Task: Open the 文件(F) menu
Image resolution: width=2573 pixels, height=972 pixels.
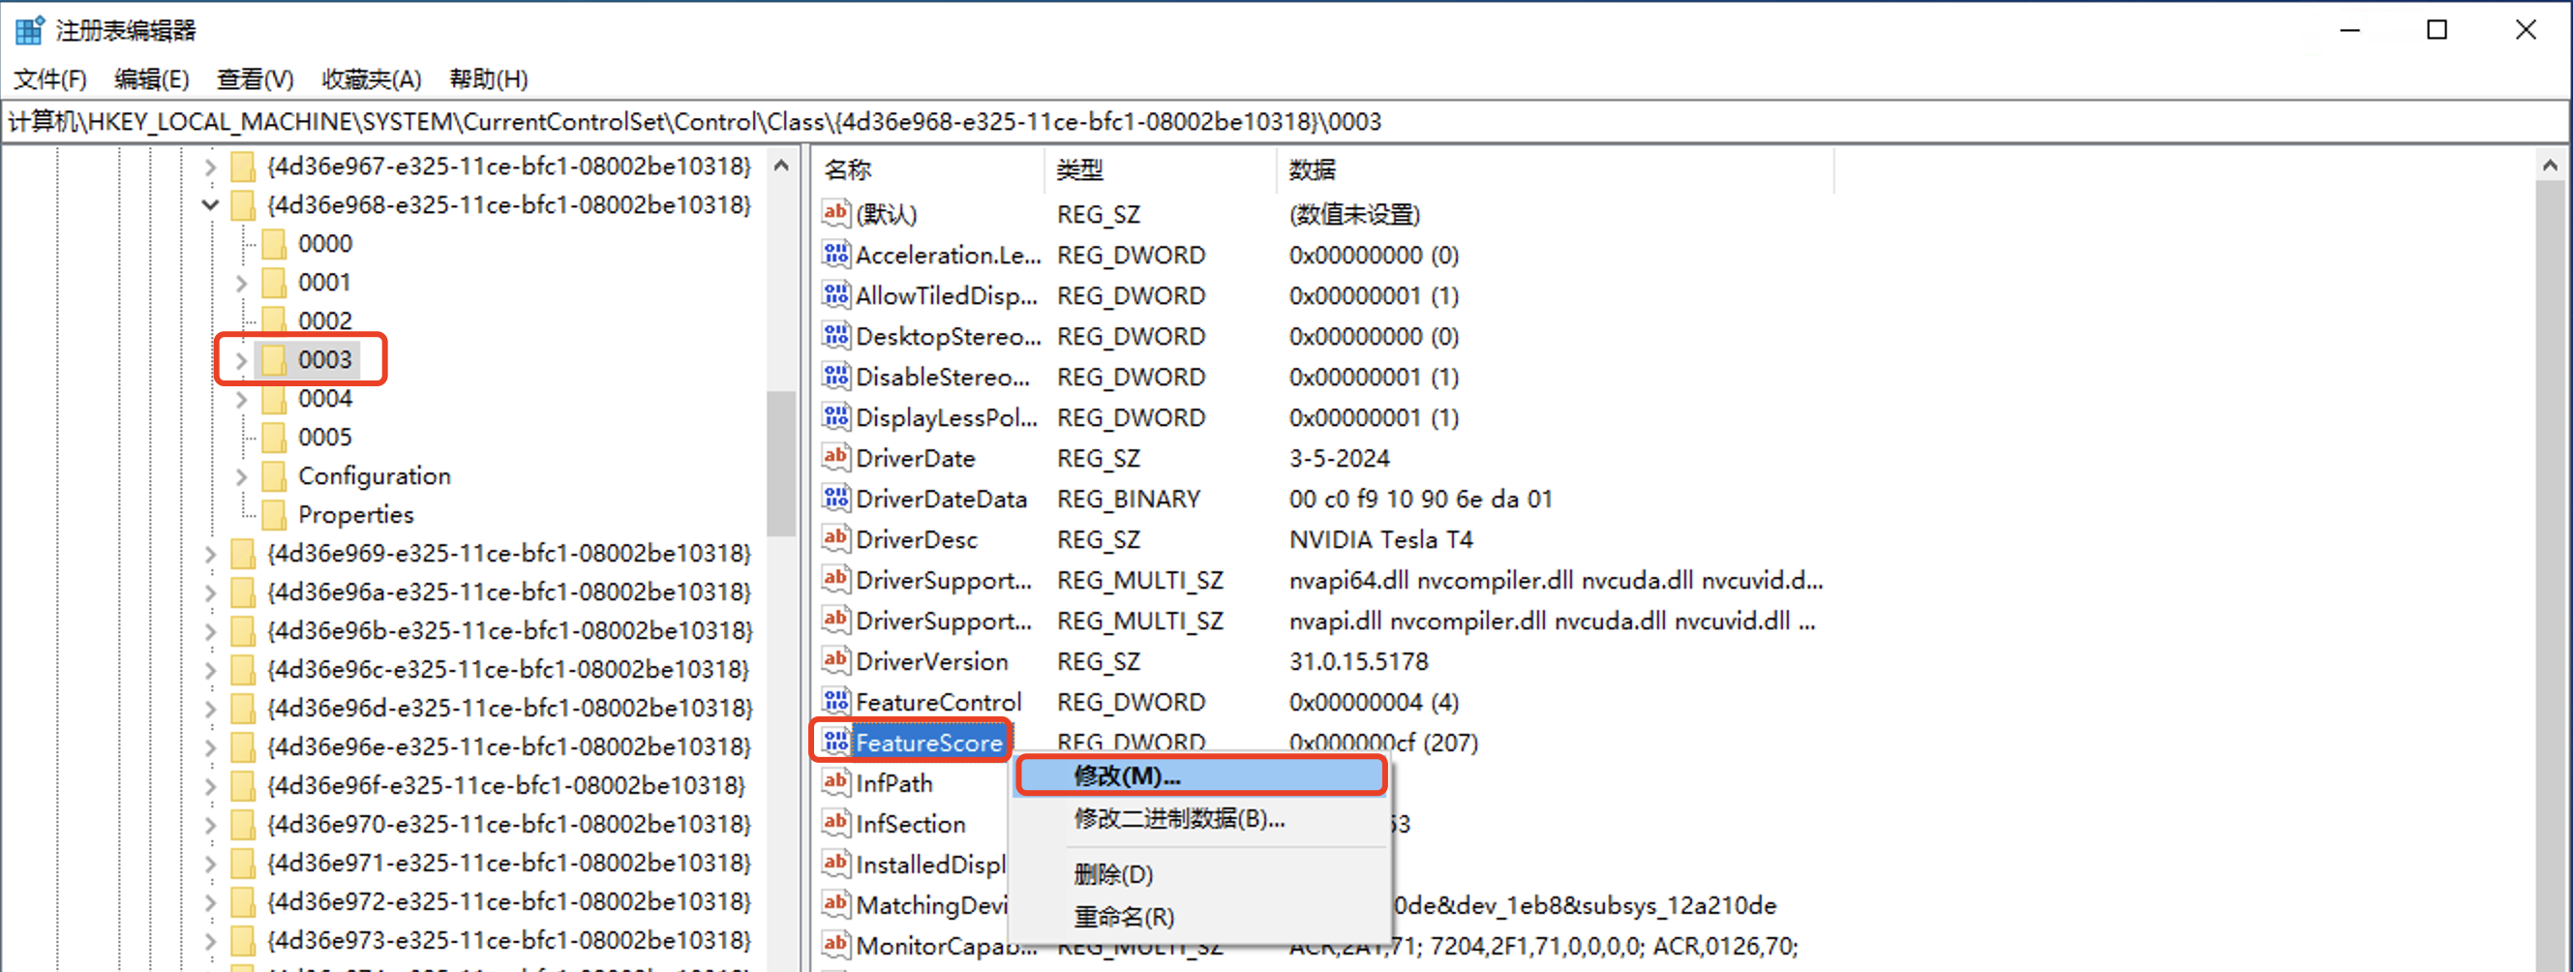Action: (50, 79)
